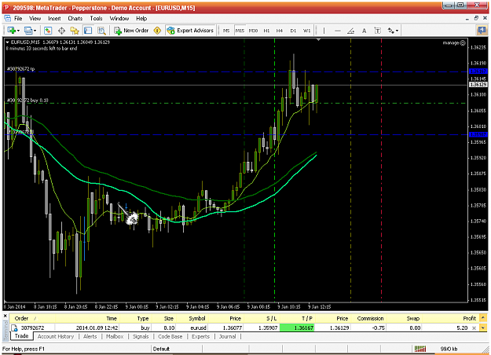Screen dimensions: 491x355
Task: Open the MetaEditor yellow diamond icon
Action: click(157, 31)
